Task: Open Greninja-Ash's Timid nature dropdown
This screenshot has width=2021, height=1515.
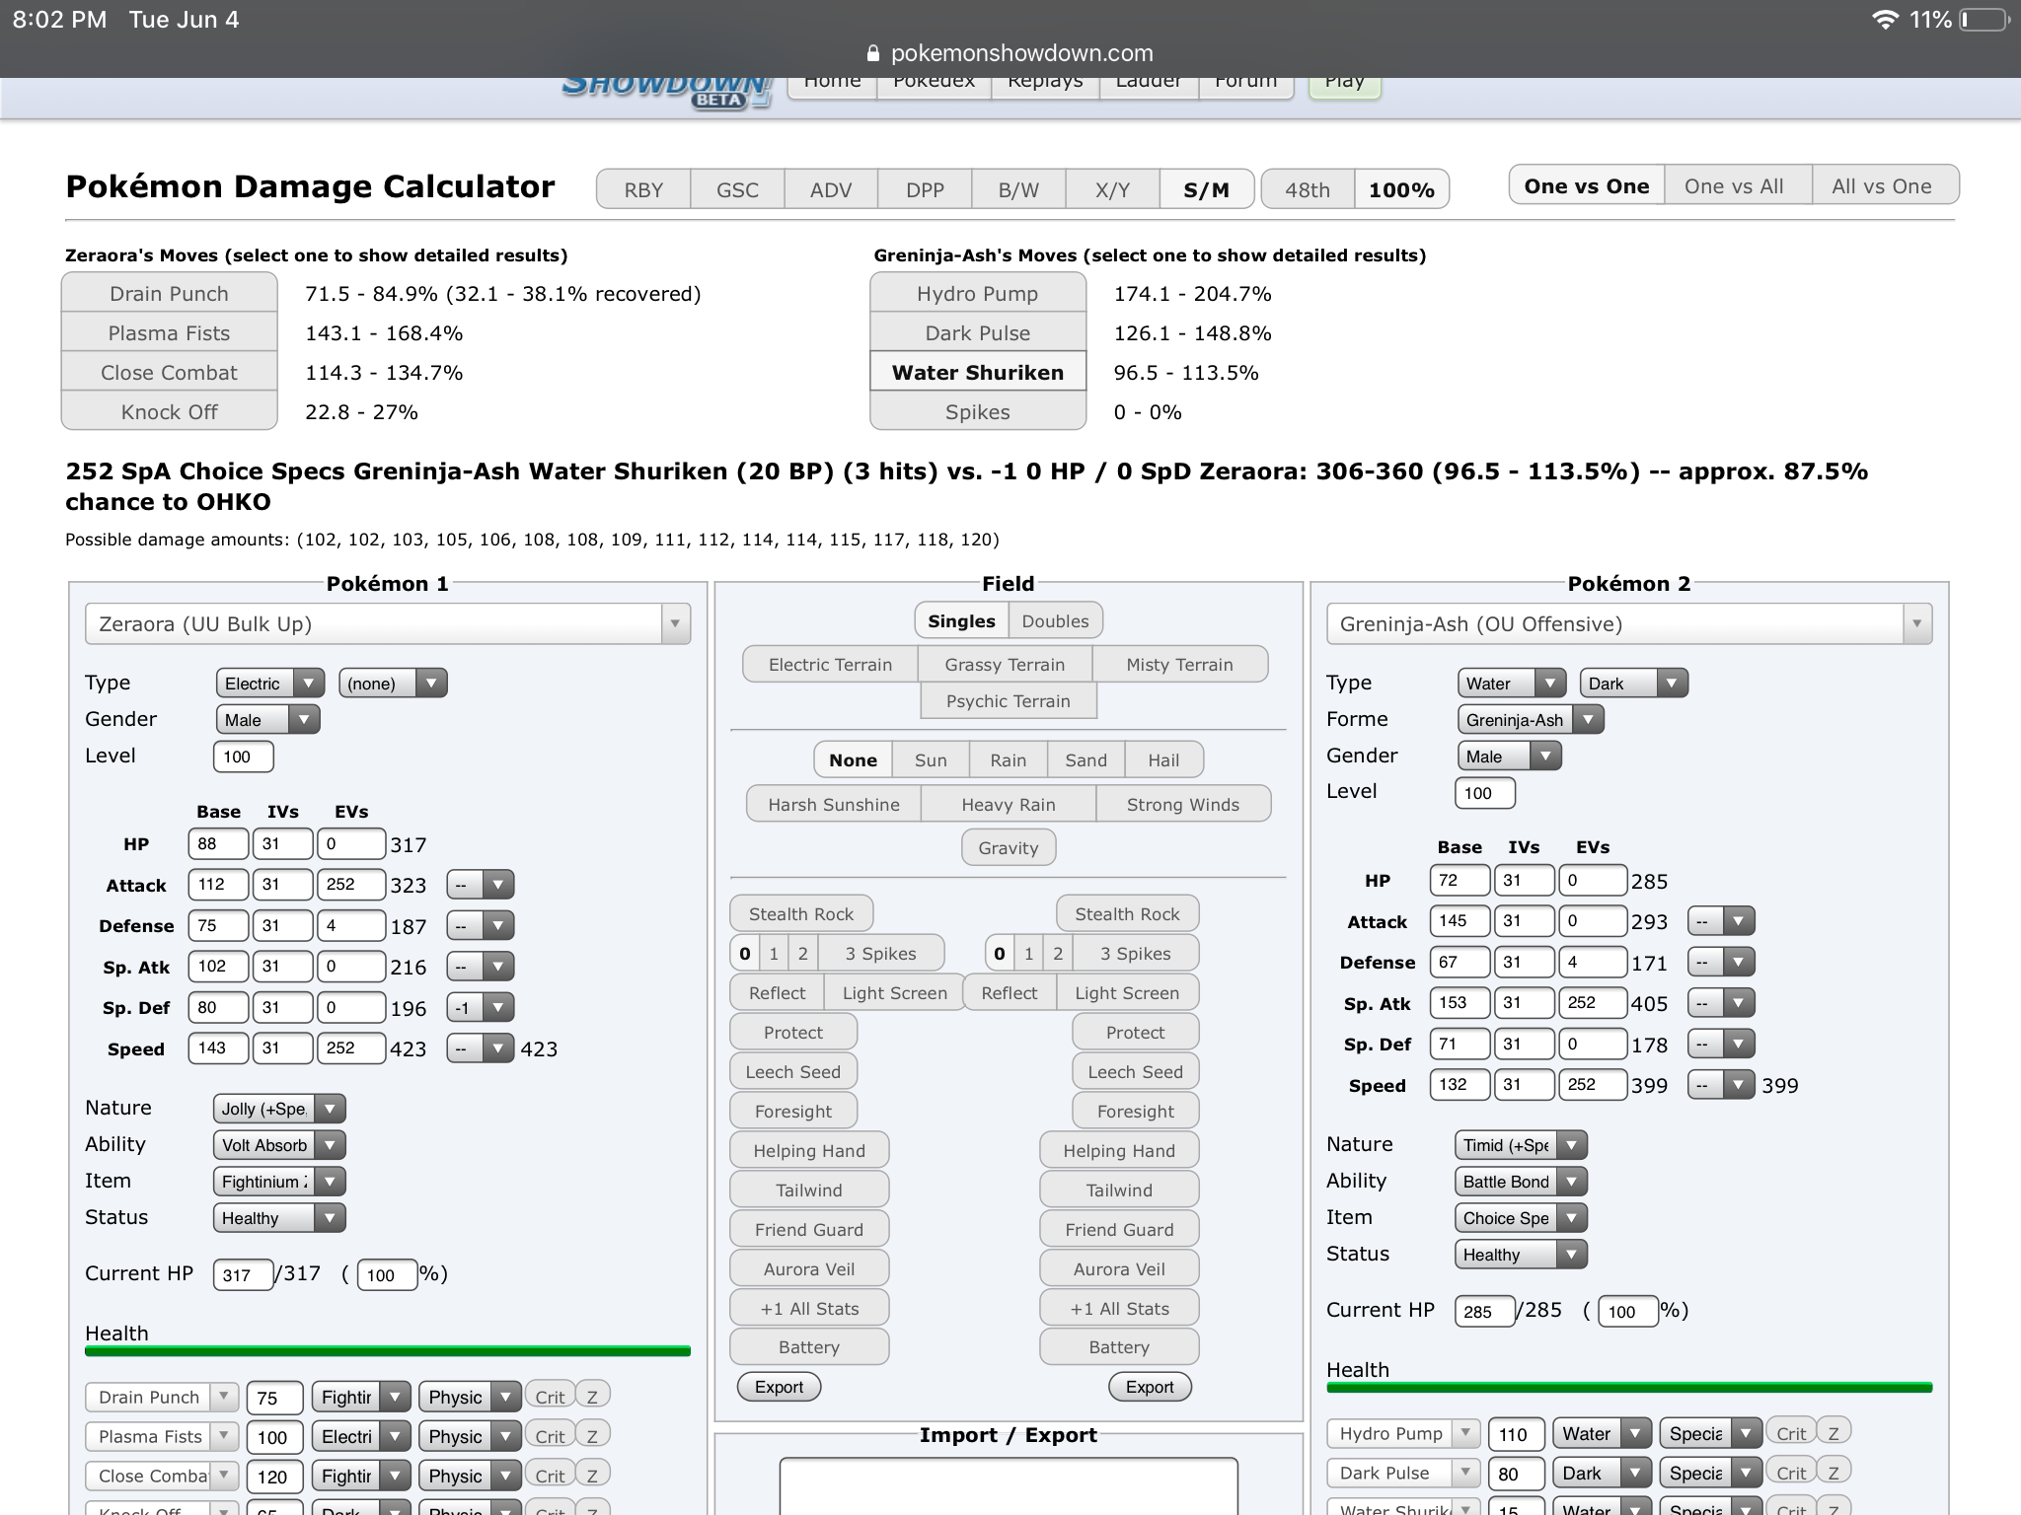Action: coord(1521,1145)
